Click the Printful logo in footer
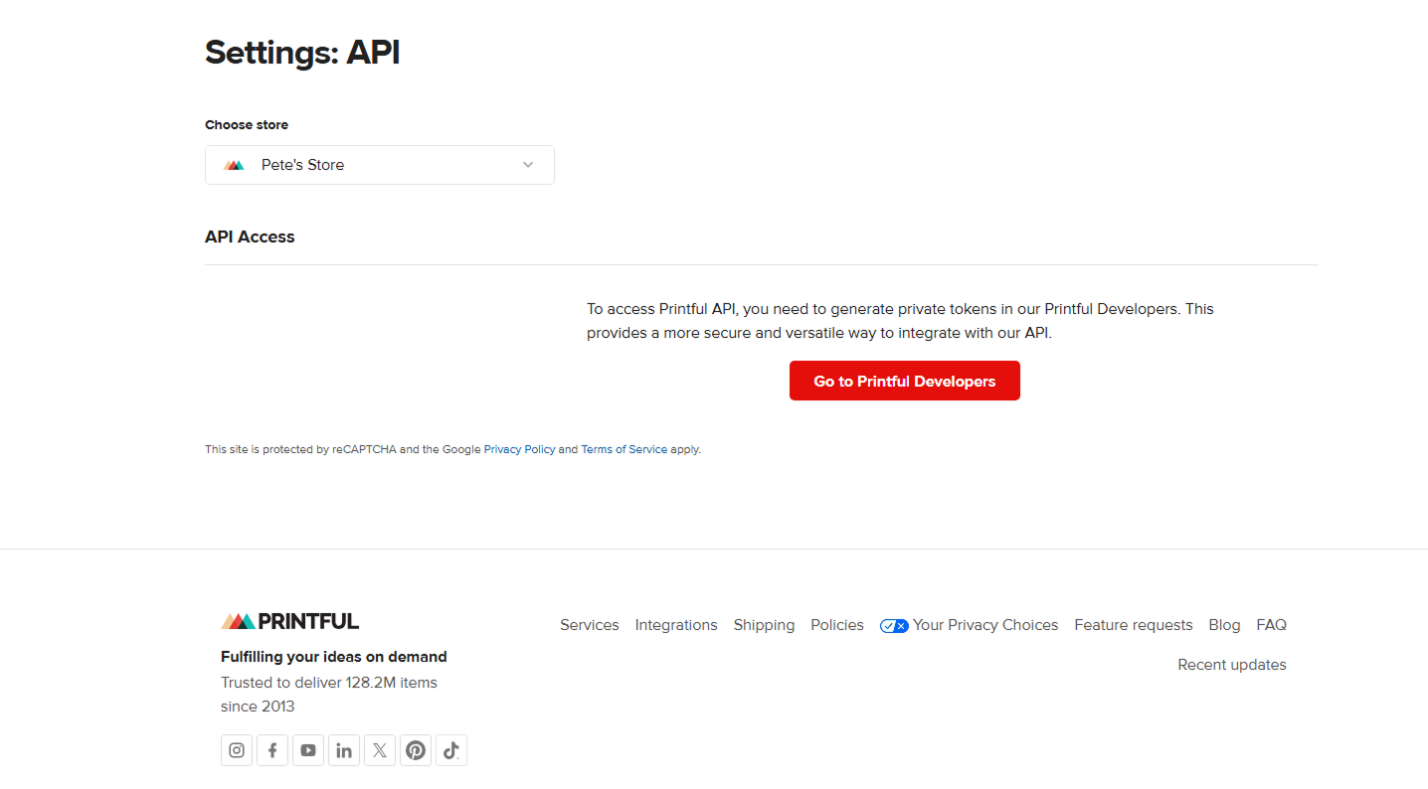This screenshot has height=789, width=1428. point(289,621)
